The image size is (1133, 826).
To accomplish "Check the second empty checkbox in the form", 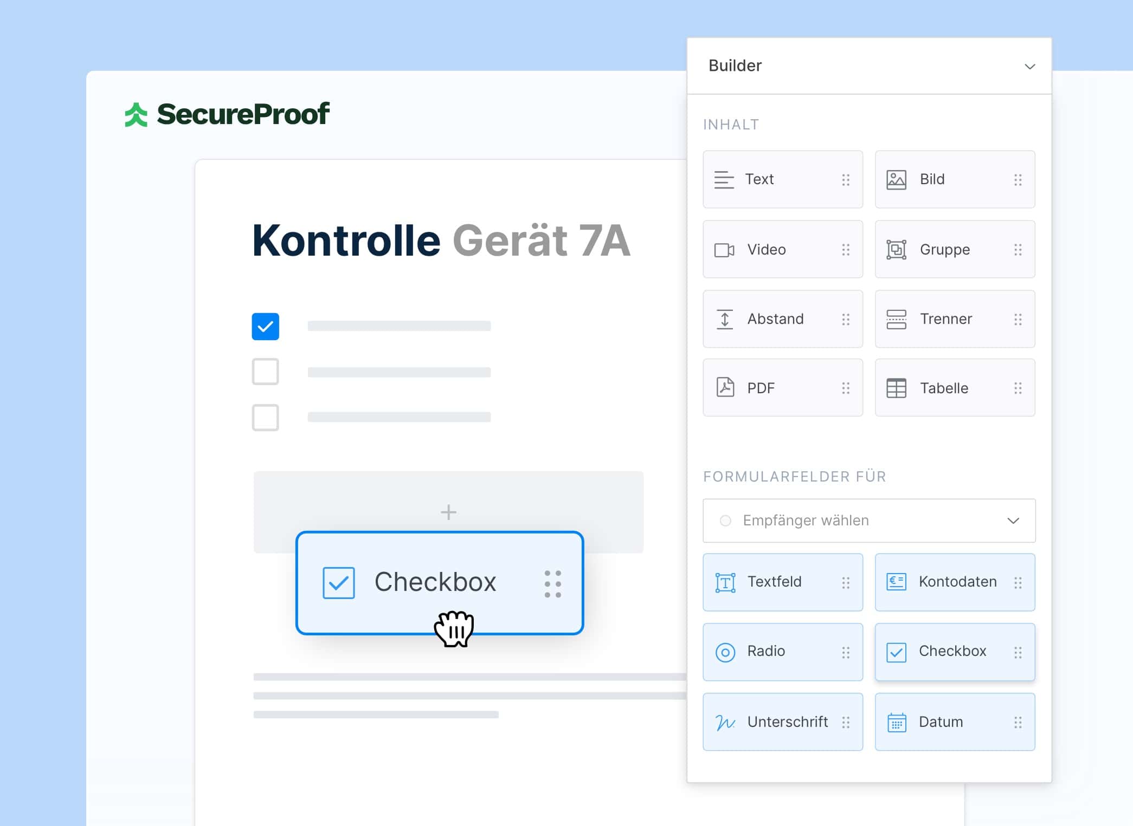I will point(265,372).
